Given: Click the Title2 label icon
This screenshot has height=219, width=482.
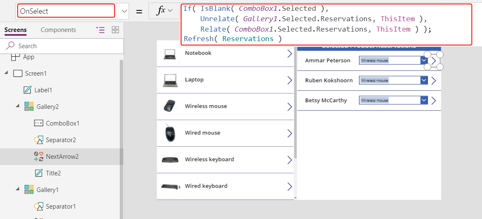Looking at the screenshot, I should point(39,173).
